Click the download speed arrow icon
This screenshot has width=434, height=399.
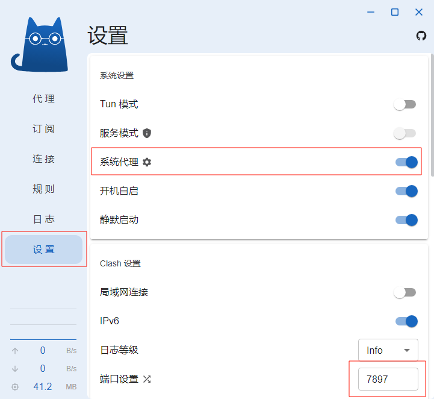(15, 369)
